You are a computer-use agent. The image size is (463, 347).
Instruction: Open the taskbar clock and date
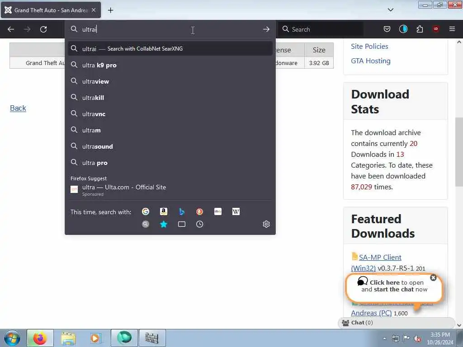[x=440, y=338]
